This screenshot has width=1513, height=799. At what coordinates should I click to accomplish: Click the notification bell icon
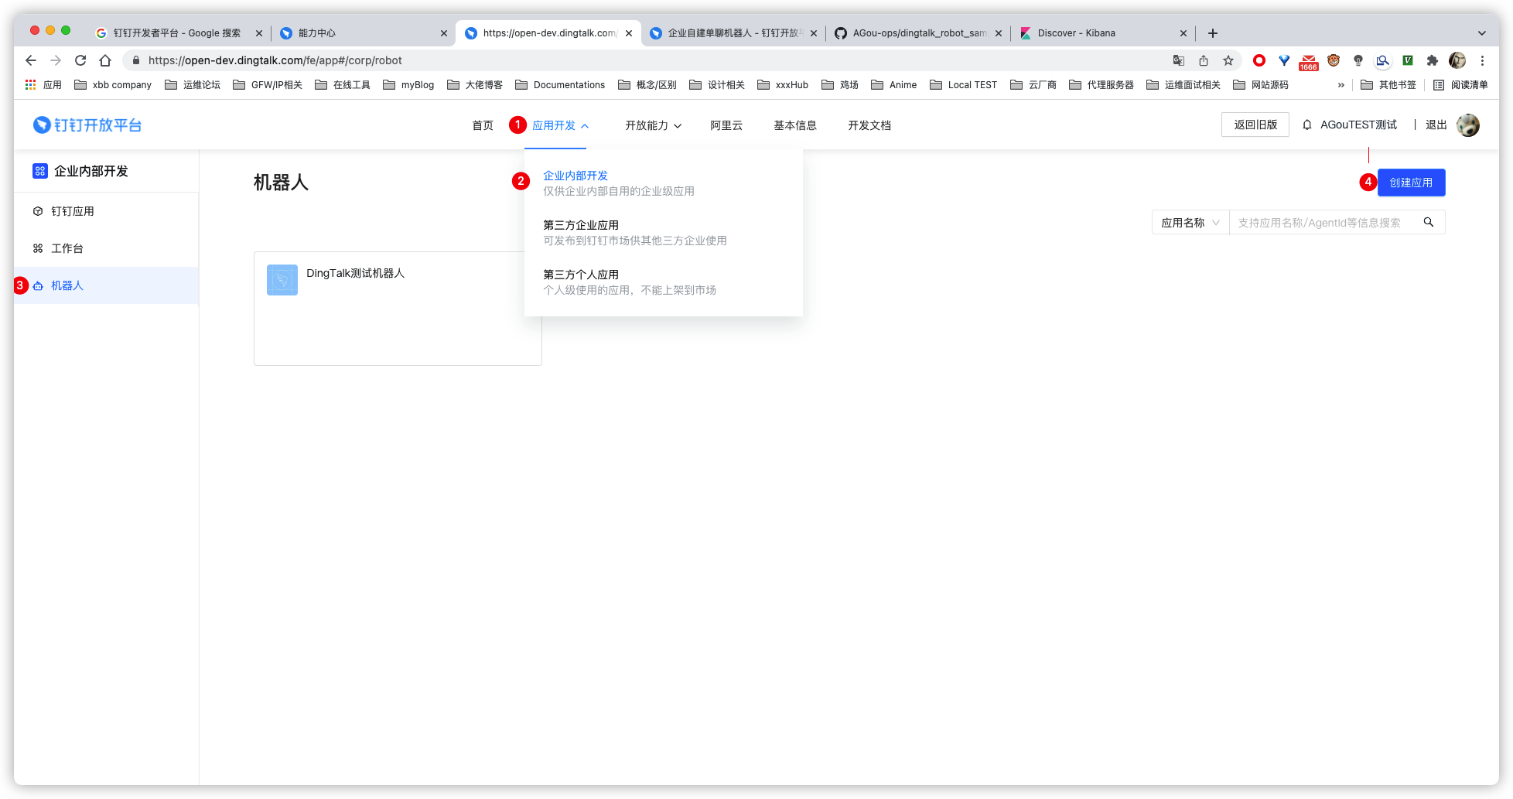pos(1307,125)
